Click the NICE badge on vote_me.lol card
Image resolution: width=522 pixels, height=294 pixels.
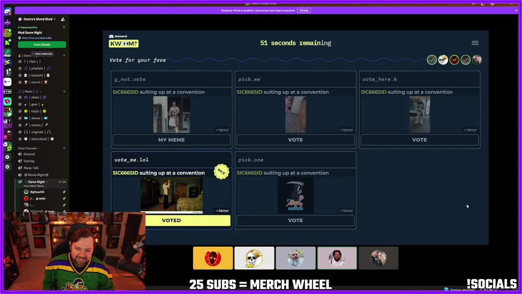(221, 172)
